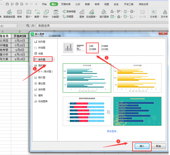The image size is (170, 155).
Task: Open the 开发工具 developer tab
Action: [x=129, y=4]
